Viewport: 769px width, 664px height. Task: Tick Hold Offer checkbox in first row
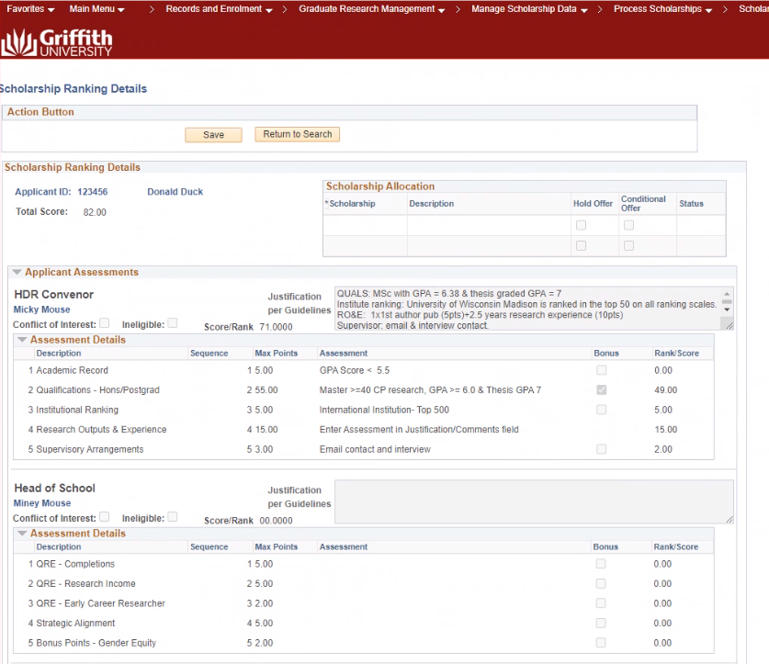(581, 225)
